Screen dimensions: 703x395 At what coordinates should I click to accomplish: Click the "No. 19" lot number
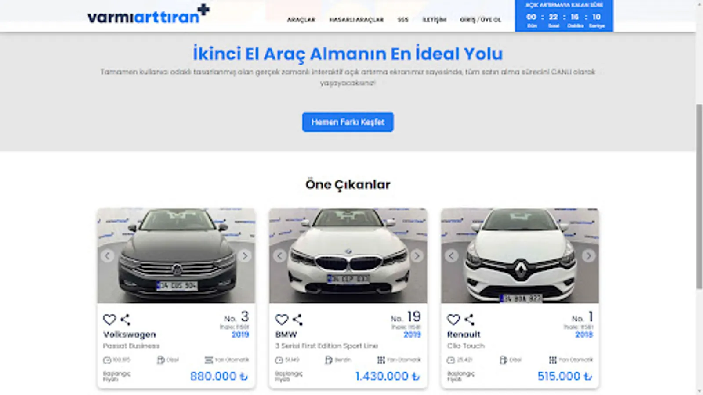tap(406, 317)
